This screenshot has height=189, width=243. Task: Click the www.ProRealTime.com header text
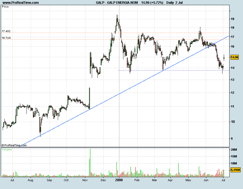21,3
